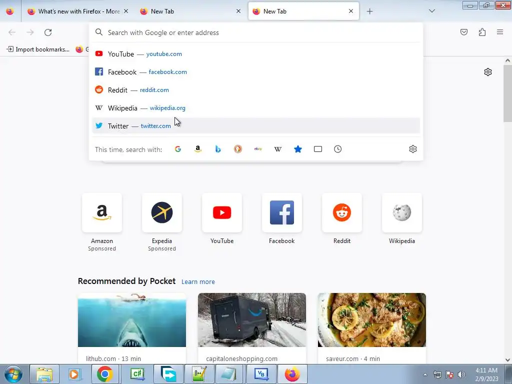Close the active New Tab

click(x=351, y=11)
